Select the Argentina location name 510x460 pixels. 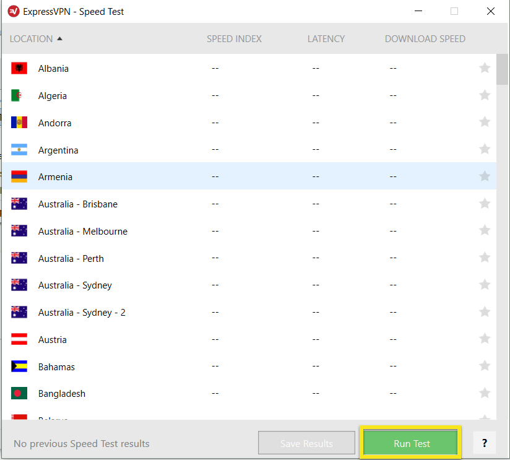click(58, 150)
